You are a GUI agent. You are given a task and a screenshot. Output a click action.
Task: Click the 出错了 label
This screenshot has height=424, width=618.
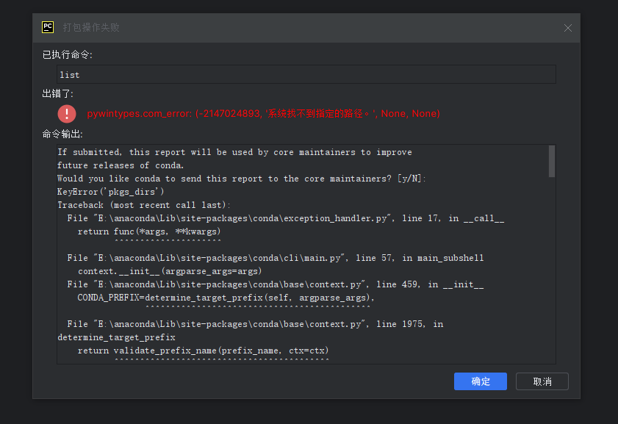tap(57, 94)
